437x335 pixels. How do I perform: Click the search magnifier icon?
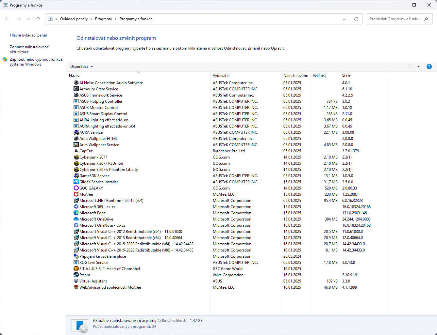tap(426, 19)
